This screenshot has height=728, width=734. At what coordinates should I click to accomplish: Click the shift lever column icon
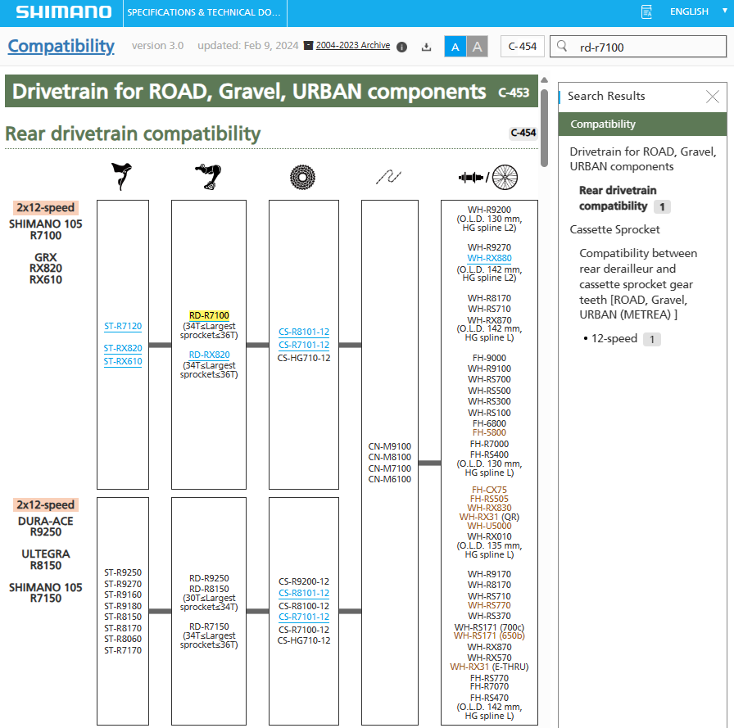pos(122,176)
